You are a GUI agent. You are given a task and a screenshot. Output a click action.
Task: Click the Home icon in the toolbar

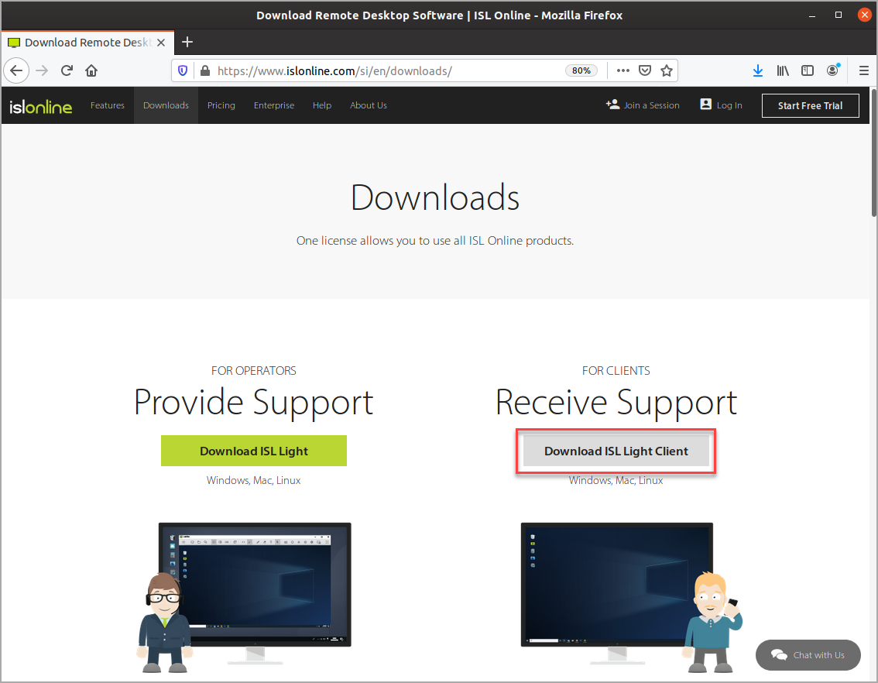pyautogui.click(x=91, y=70)
